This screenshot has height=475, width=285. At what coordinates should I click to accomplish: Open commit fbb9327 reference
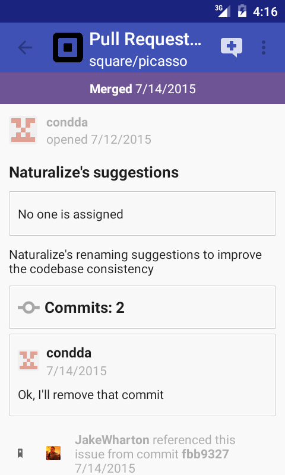(205, 454)
